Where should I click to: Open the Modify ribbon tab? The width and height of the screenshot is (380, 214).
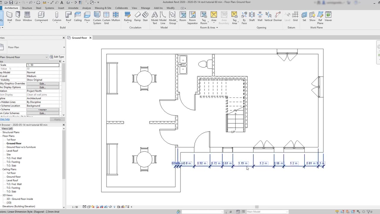[171, 8]
